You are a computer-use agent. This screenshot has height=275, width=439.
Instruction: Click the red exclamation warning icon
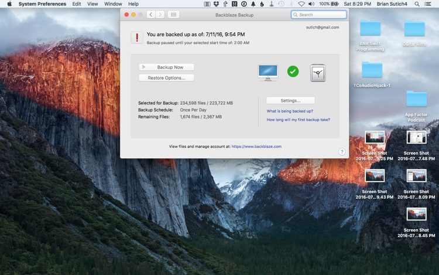[x=137, y=38]
